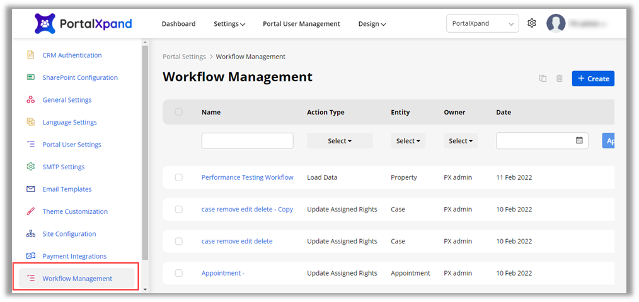
Task: Click the calendar icon in Date filter
Action: 579,140
